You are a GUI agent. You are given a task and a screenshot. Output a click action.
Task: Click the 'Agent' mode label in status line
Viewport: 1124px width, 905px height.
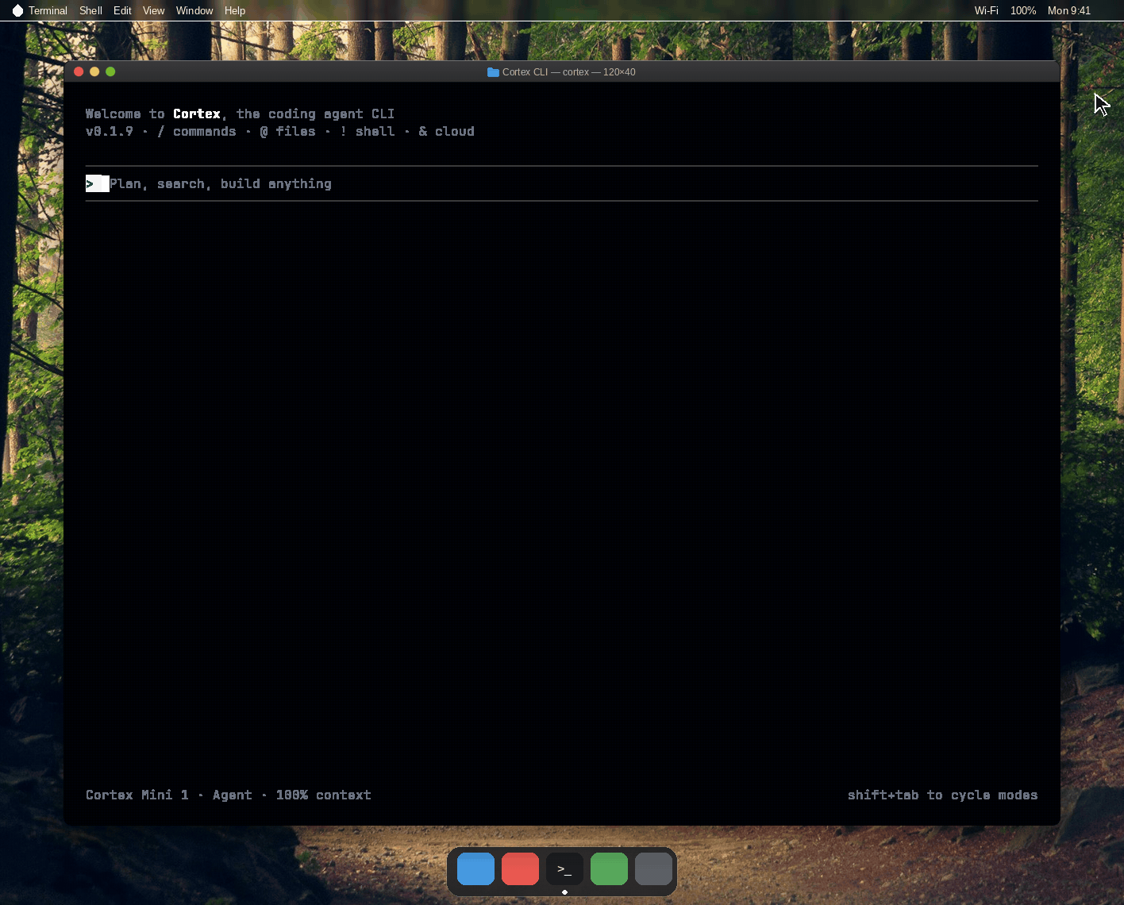click(233, 795)
